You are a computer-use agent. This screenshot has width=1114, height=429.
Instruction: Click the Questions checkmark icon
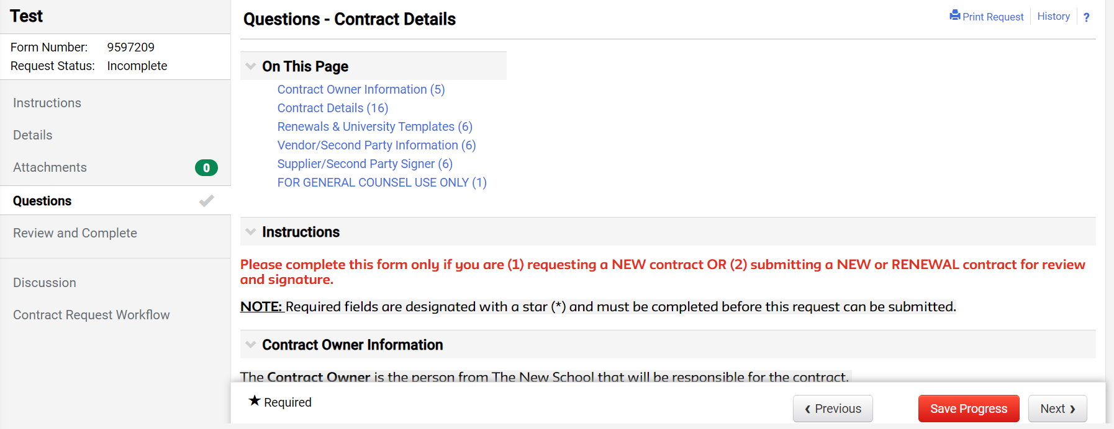tap(207, 201)
